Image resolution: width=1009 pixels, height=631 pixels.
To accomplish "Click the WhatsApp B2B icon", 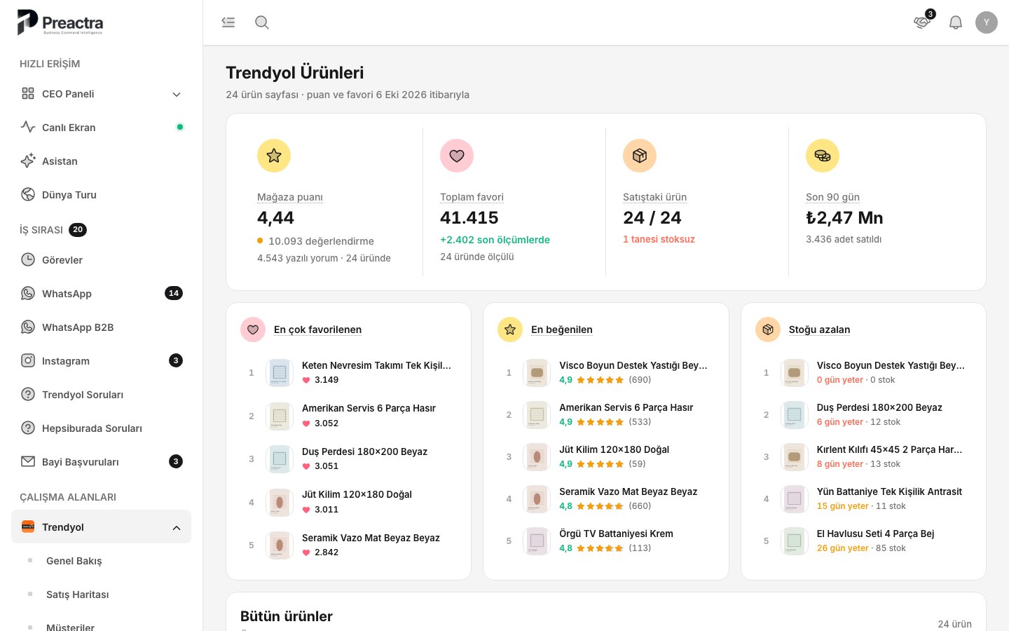I will 28,327.
